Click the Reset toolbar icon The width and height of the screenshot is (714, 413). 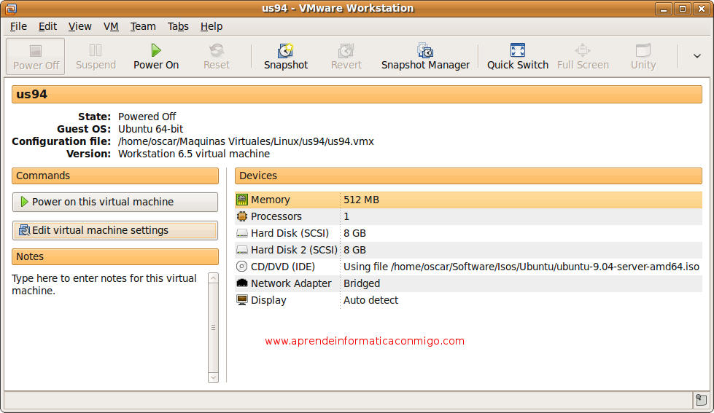pos(217,50)
